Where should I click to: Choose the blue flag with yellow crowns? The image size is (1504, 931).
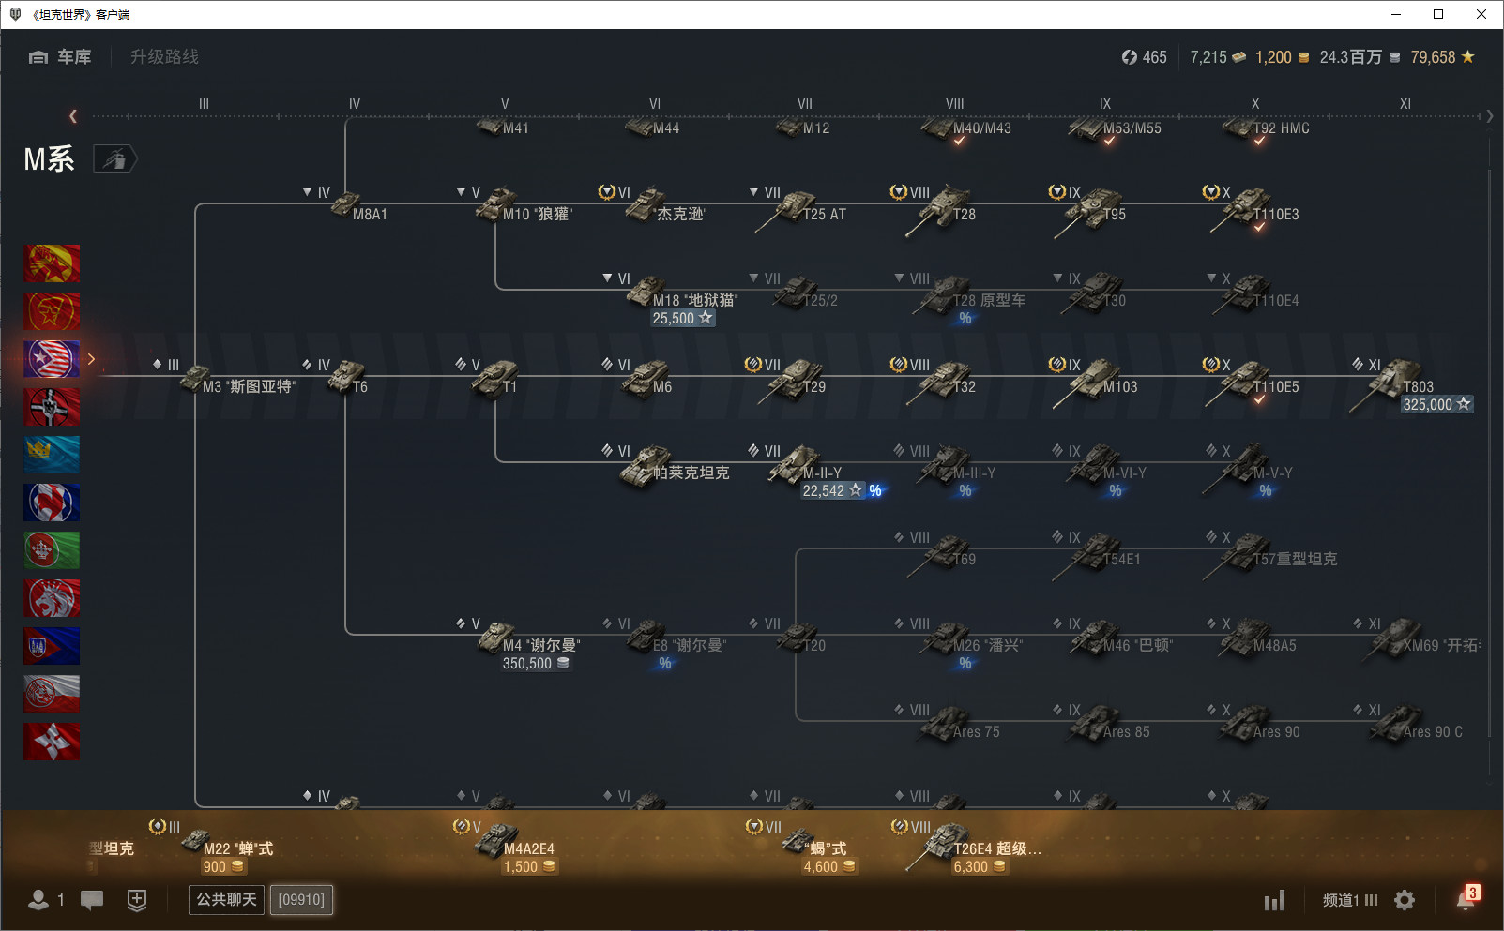pyautogui.click(x=52, y=455)
